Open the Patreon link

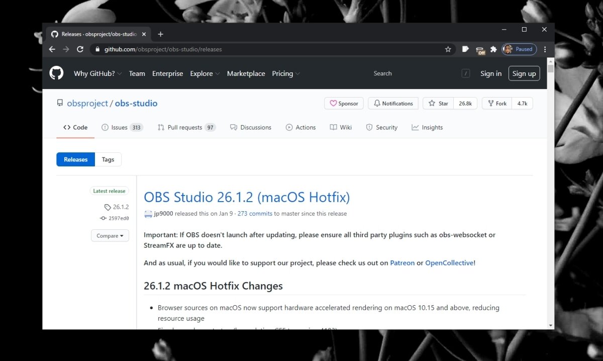point(402,262)
